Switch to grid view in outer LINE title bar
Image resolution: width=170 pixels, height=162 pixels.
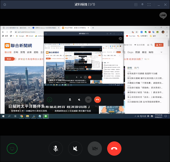pos(136,4)
